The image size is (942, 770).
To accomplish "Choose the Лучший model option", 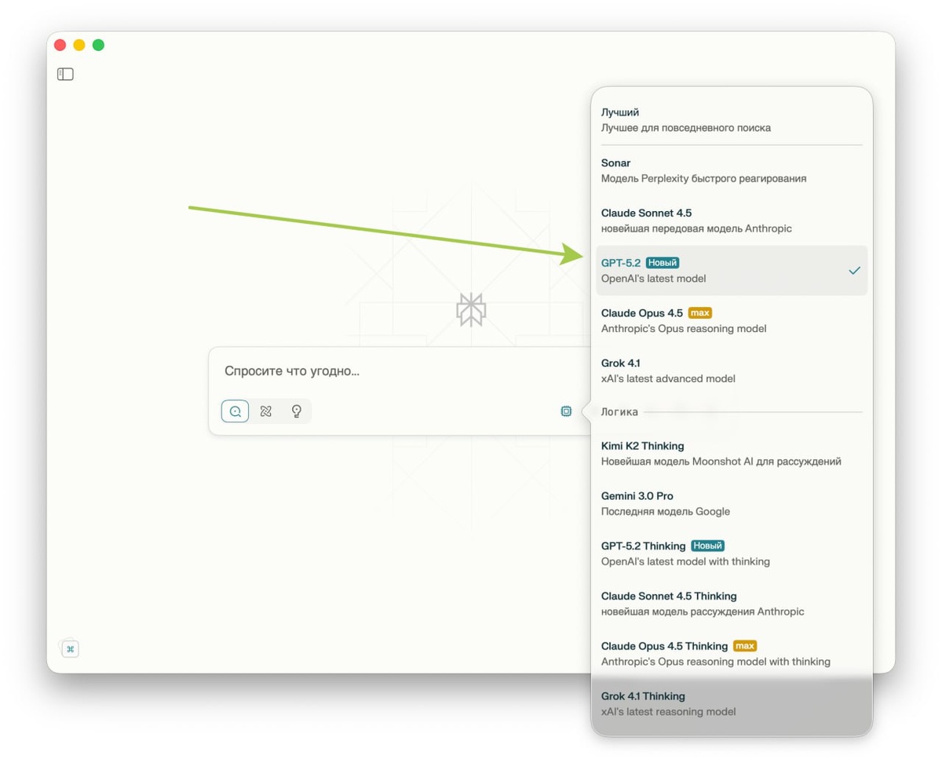I will pos(732,120).
